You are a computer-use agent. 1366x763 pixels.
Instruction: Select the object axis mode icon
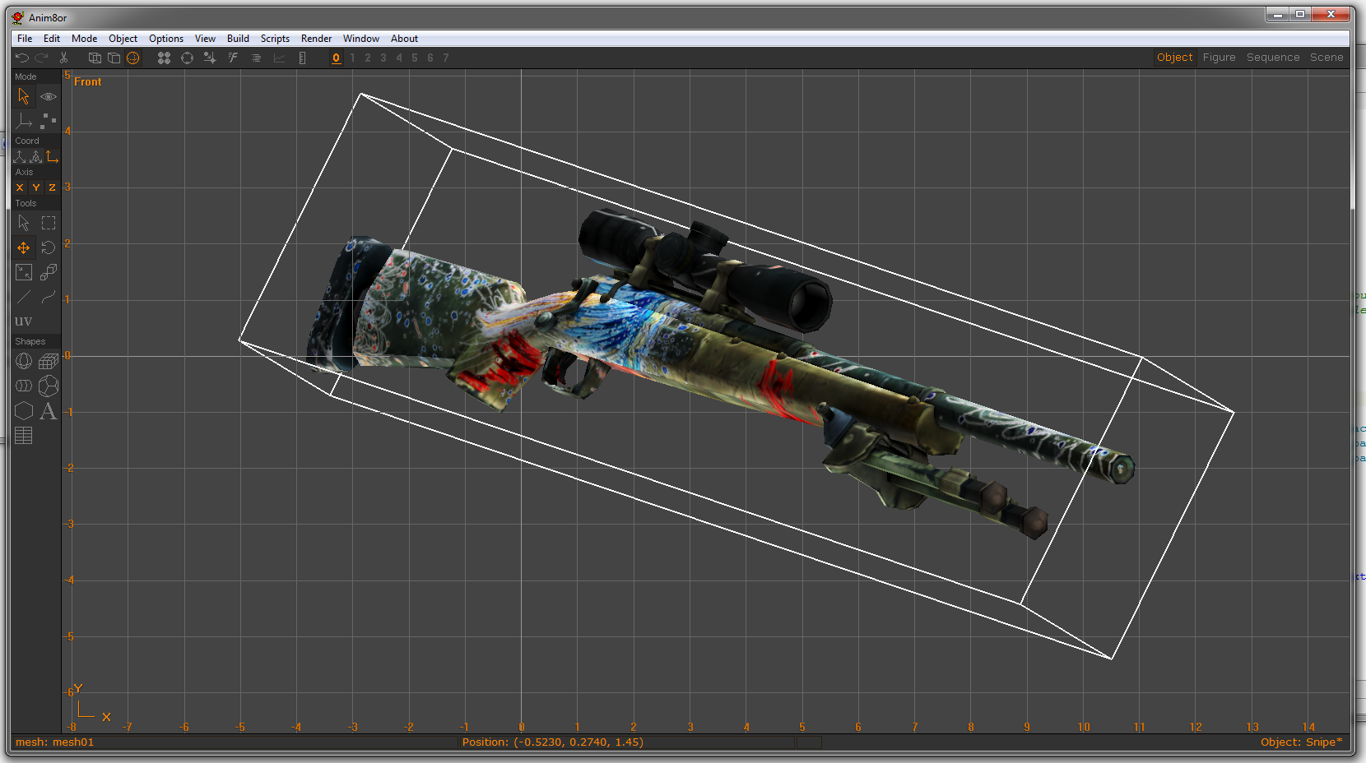tap(24, 121)
